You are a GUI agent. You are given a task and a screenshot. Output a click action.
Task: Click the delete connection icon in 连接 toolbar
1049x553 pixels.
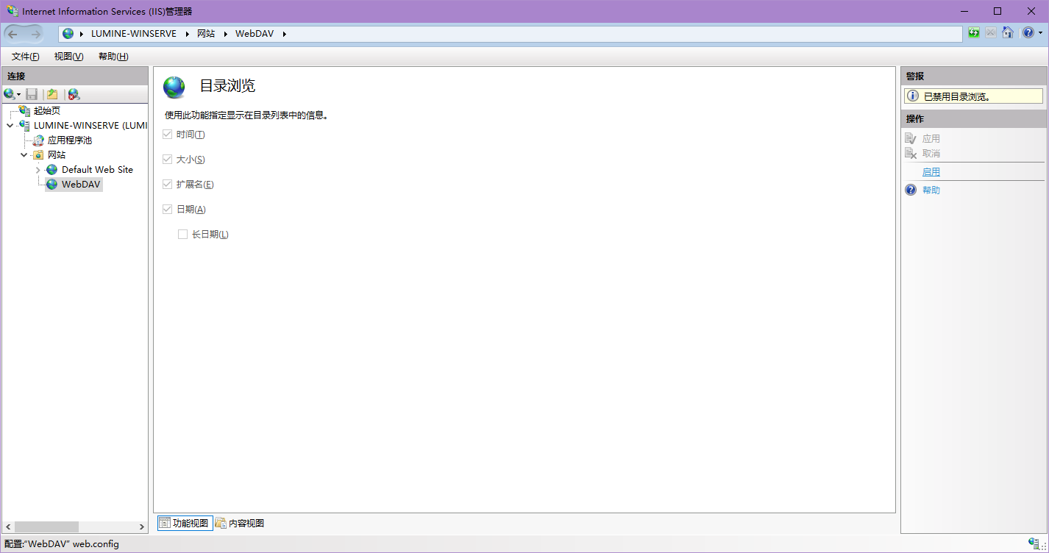tap(74, 94)
